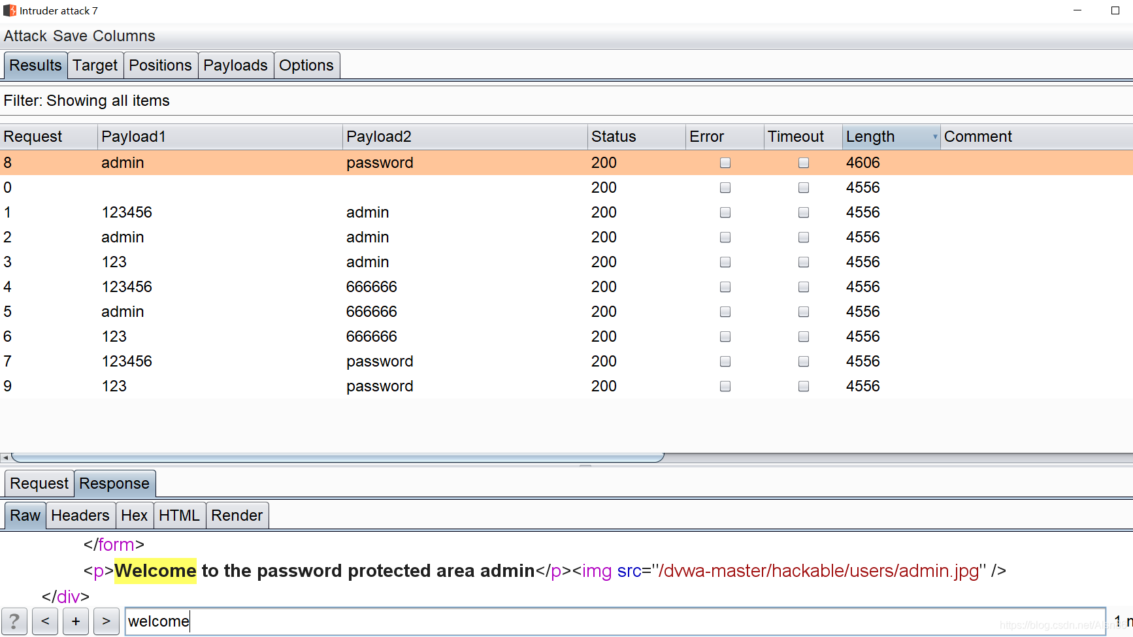Sort by the Error column header
Screen dimensions: 1133x637
tap(725, 137)
